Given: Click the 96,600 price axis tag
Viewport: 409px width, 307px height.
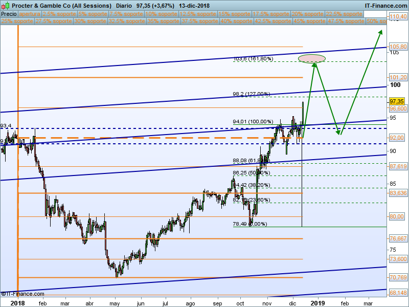Looking at the screenshot, I should tap(398, 108).
